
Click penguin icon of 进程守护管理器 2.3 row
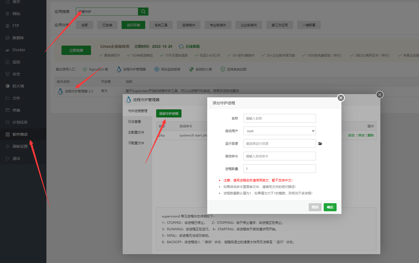click(60, 91)
